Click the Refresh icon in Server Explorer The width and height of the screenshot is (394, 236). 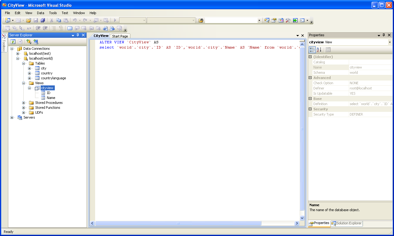pyautogui.click(x=13, y=42)
